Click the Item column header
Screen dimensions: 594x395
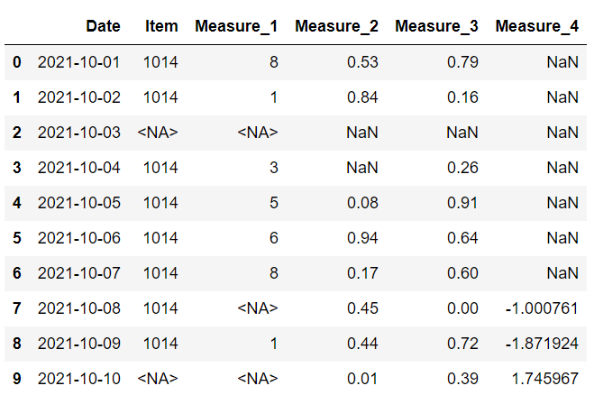(161, 27)
